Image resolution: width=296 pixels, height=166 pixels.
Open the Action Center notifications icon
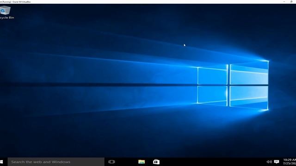(x=277, y=162)
